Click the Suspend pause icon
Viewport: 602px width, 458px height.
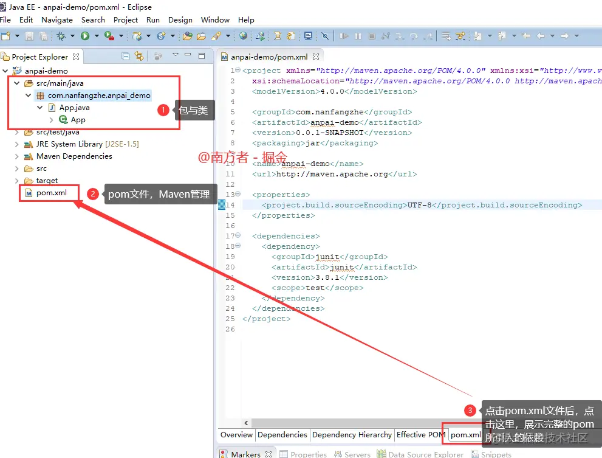pyautogui.click(x=358, y=36)
